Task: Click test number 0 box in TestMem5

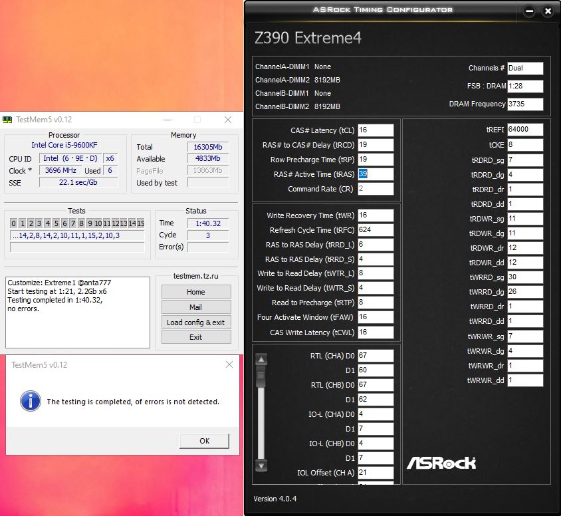Action: pos(13,223)
